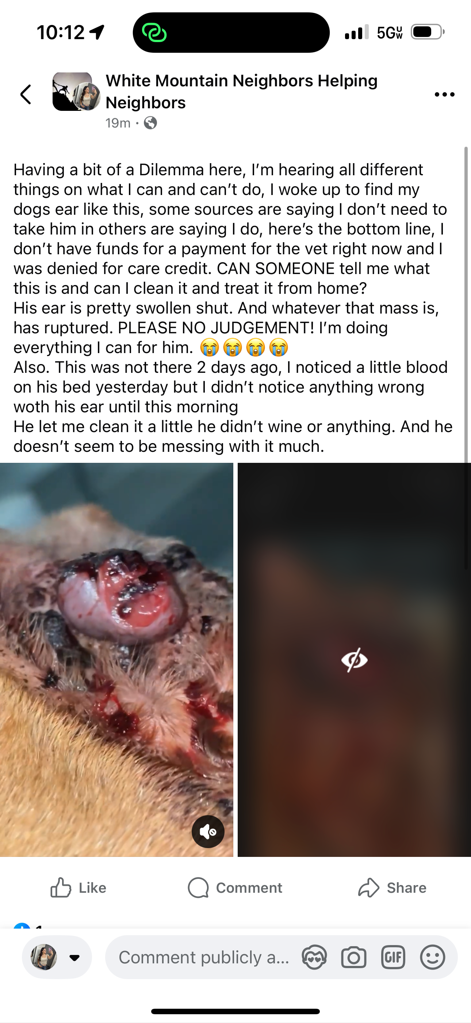Open the dog ear video thumbnail
471x1023 pixels.
pos(116,660)
